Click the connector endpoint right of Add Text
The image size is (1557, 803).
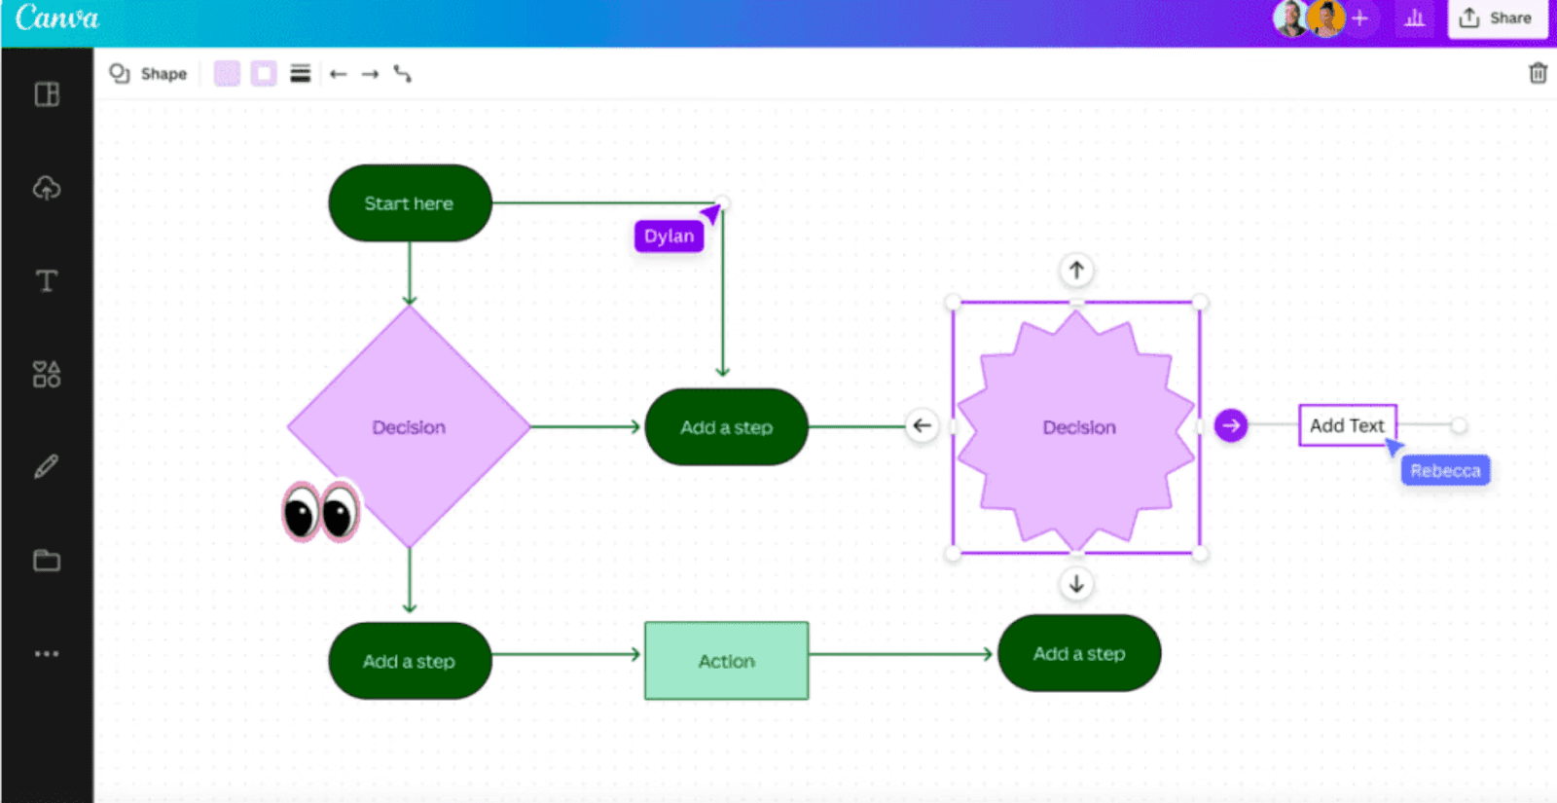[1459, 425]
